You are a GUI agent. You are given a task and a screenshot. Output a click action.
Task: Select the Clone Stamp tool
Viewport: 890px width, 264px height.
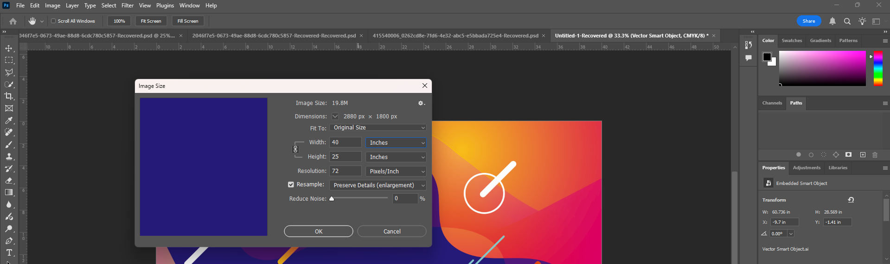(9, 157)
